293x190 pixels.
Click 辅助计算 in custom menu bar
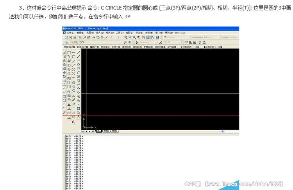coord(95,47)
